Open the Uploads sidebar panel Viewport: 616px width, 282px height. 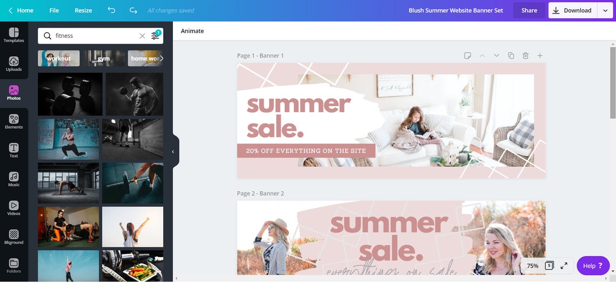[x=14, y=64]
